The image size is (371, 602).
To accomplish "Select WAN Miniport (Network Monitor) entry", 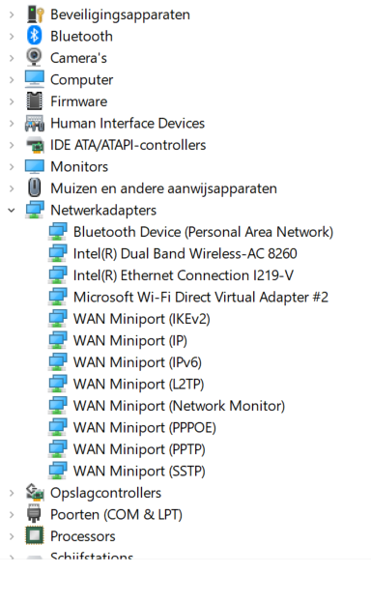I will pos(180,406).
